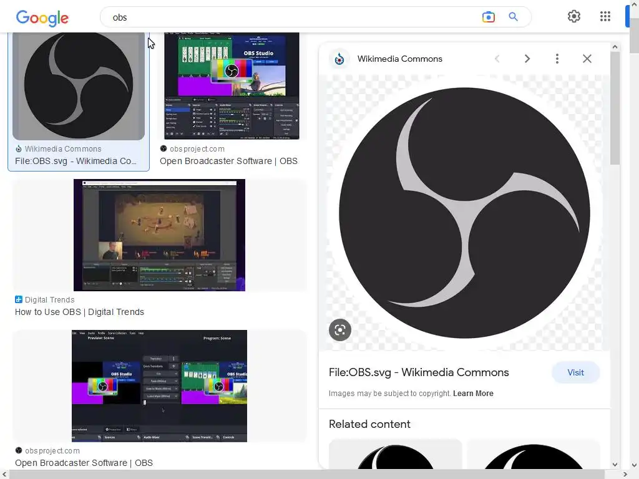This screenshot has width=639, height=479.
Task: Go to next image in preview panel
Action: click(x=527, y=59)
